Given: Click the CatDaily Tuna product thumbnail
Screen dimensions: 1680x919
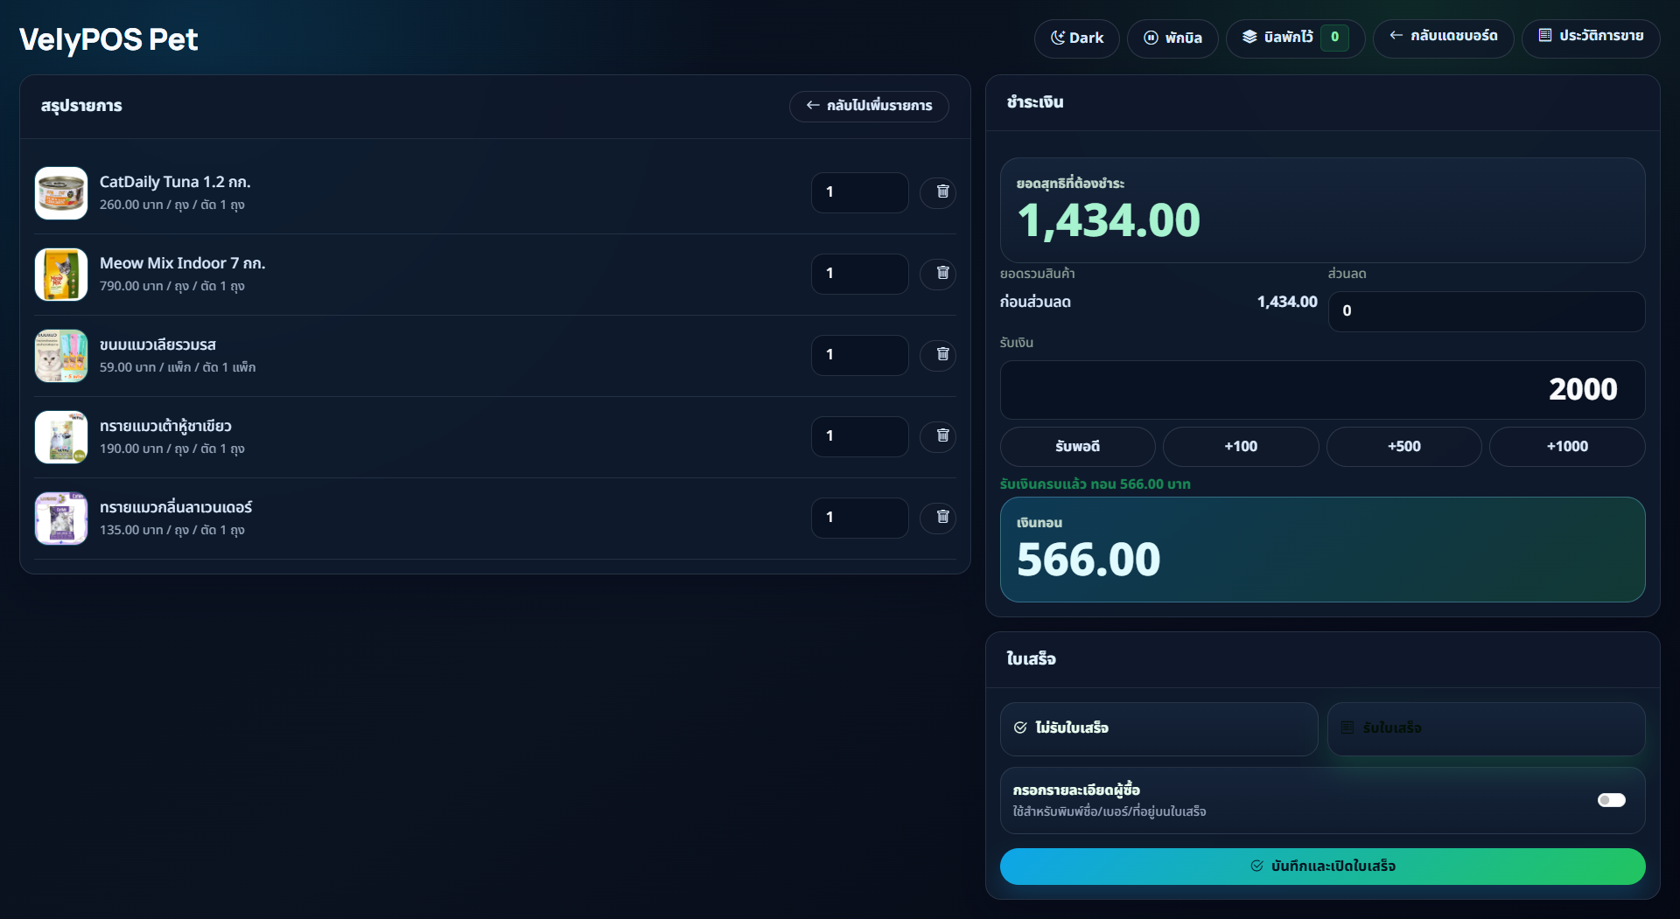Looking at the screenshot, I should point(61,192).
